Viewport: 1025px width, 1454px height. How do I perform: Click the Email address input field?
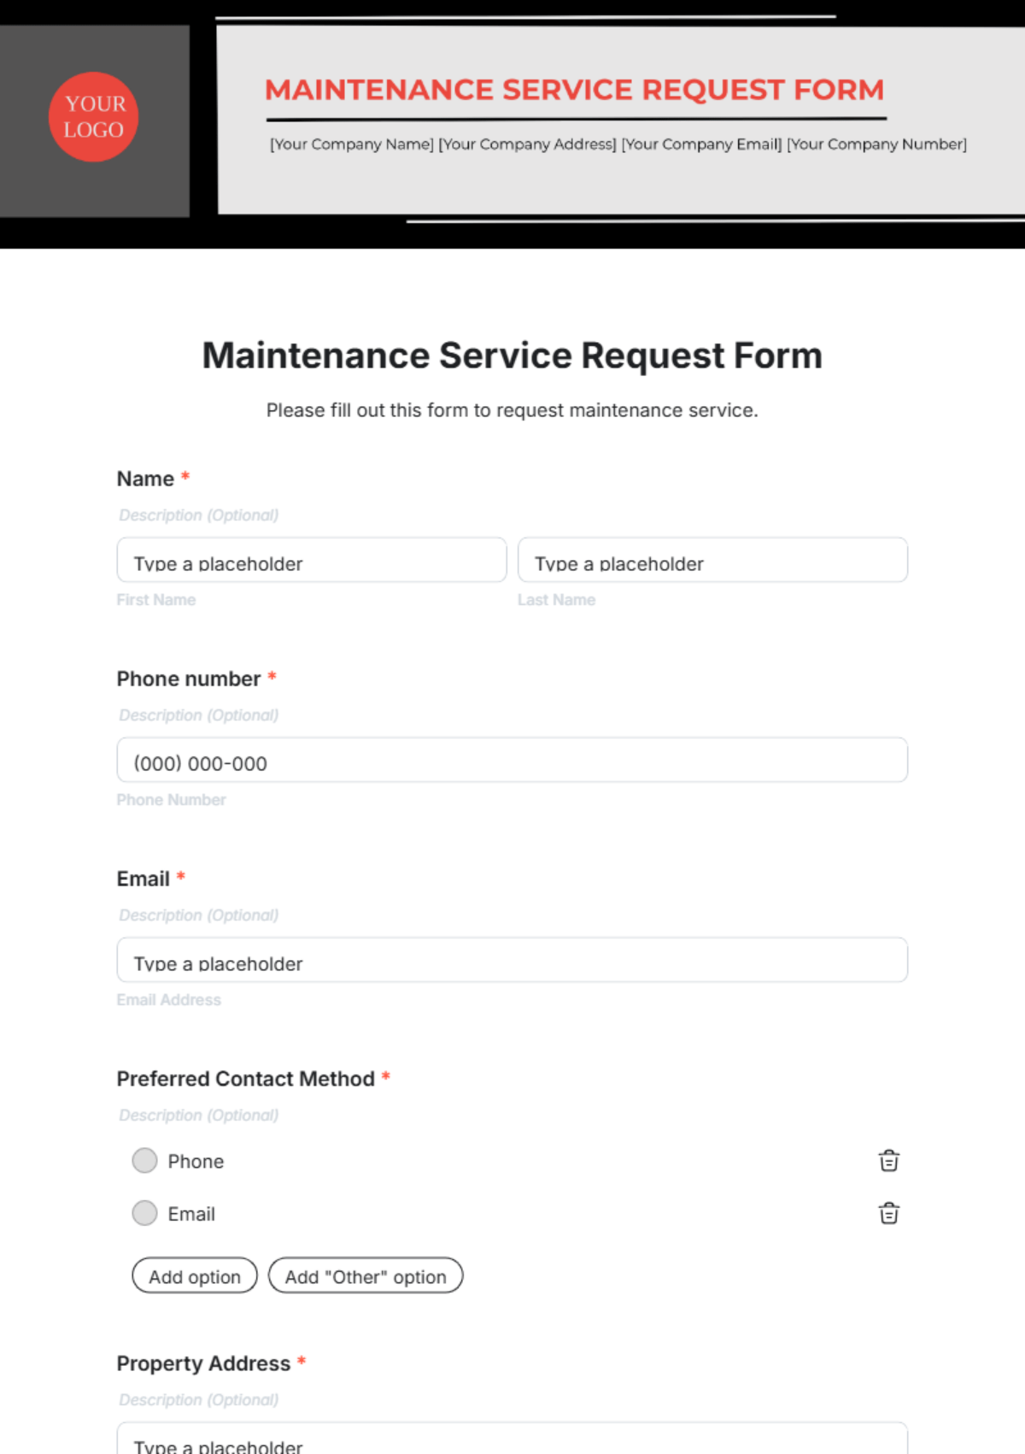(x=512, y=961)
